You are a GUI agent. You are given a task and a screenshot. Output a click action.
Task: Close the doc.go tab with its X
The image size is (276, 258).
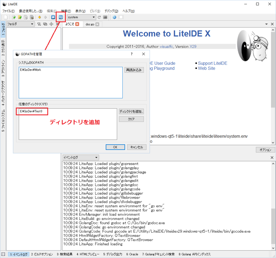click(97, 24)
